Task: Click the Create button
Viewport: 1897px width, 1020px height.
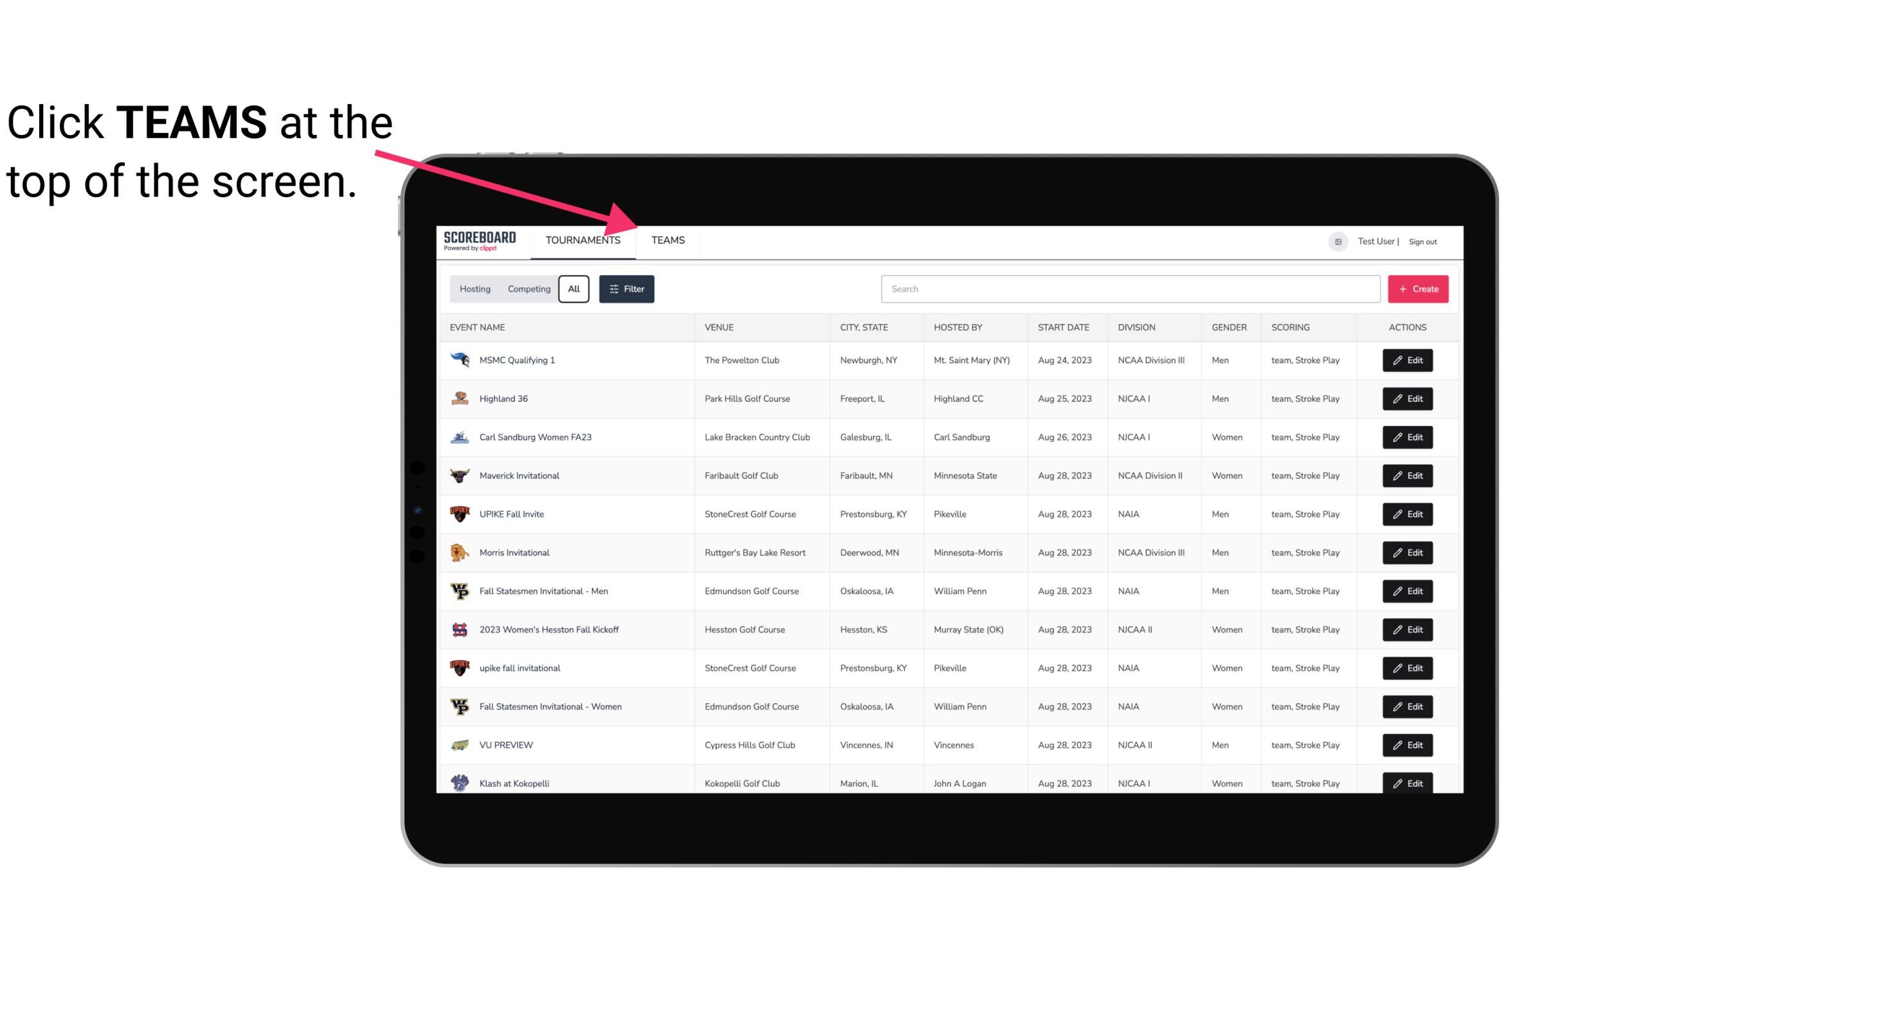Action: pyautogui.click(x=1419, y=288)
